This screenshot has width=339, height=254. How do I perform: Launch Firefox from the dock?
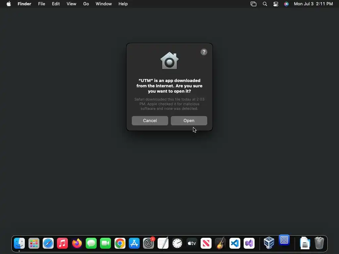[77, 243]
